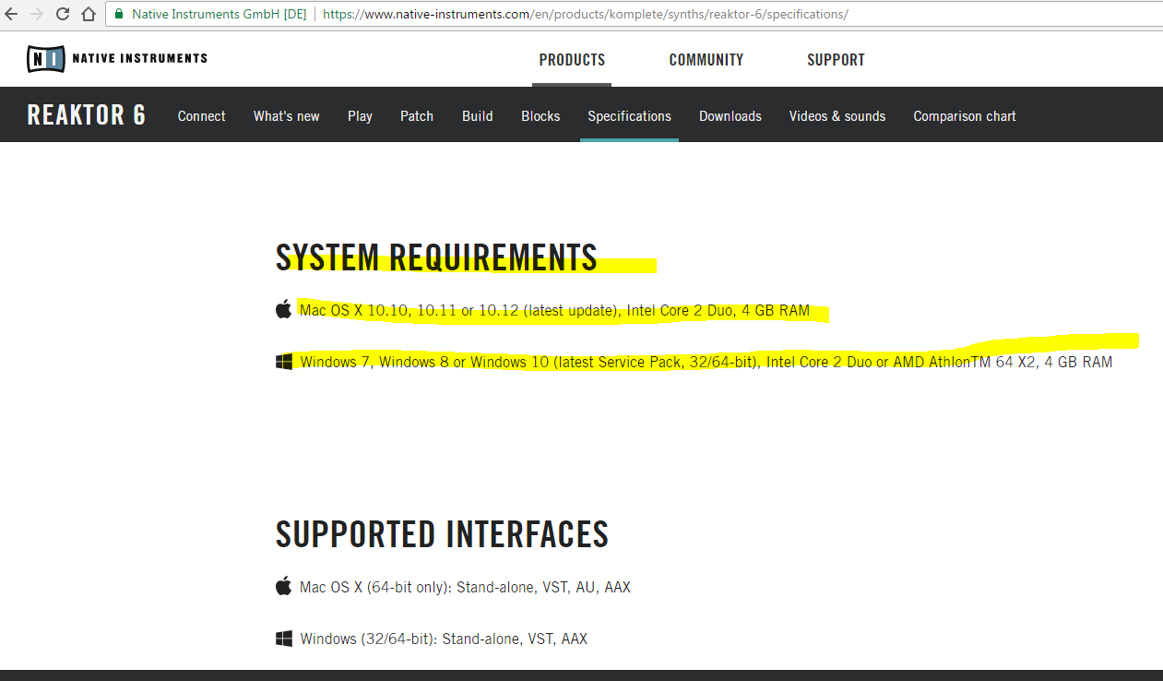
Task: Open the Comparison chart tab
Action: tap(965, 116)
